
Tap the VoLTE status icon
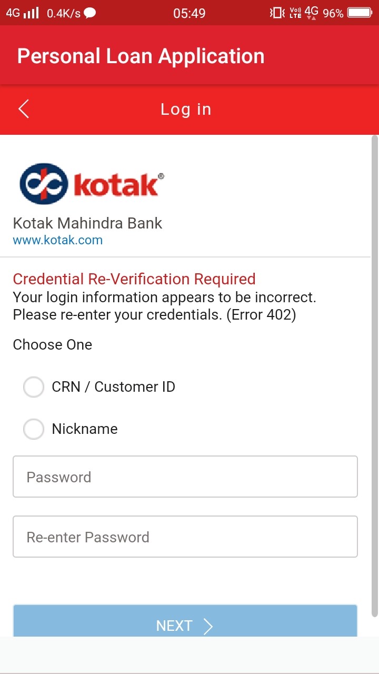coord(295,13)
